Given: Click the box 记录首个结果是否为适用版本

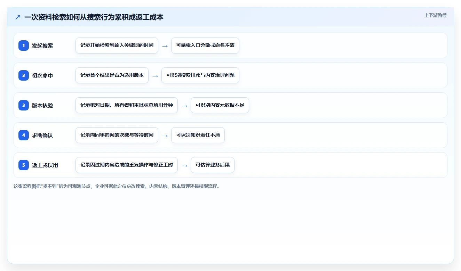Looking at the screenshot, I should [112, 75].
